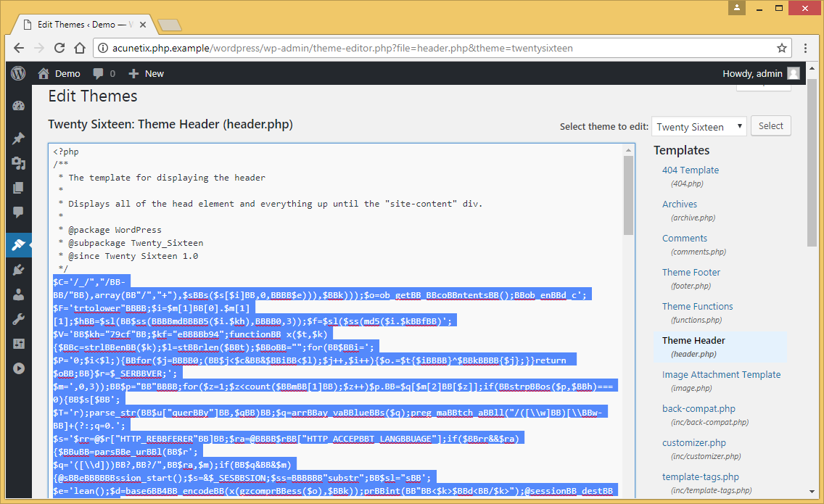Click the browser forward arrow
The width and height of the screenshot is (824, 504).
point(39,48)
